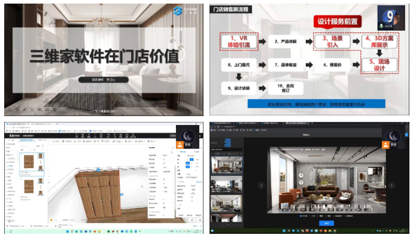Screen dimensions: 413x238
Task: Open Windows Start in the cabinet app screenshot
Action: [x=68, y=231]
